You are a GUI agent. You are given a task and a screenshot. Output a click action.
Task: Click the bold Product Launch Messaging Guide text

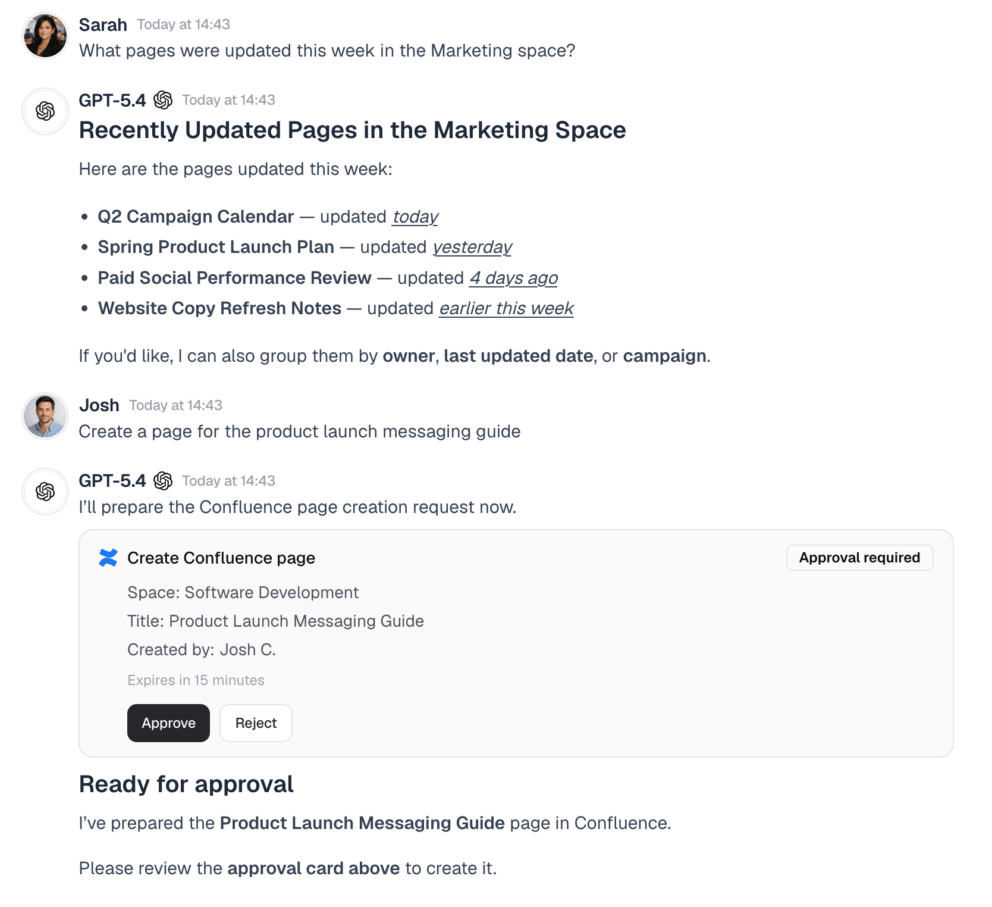pyautogui.click(x=362, y=823)
